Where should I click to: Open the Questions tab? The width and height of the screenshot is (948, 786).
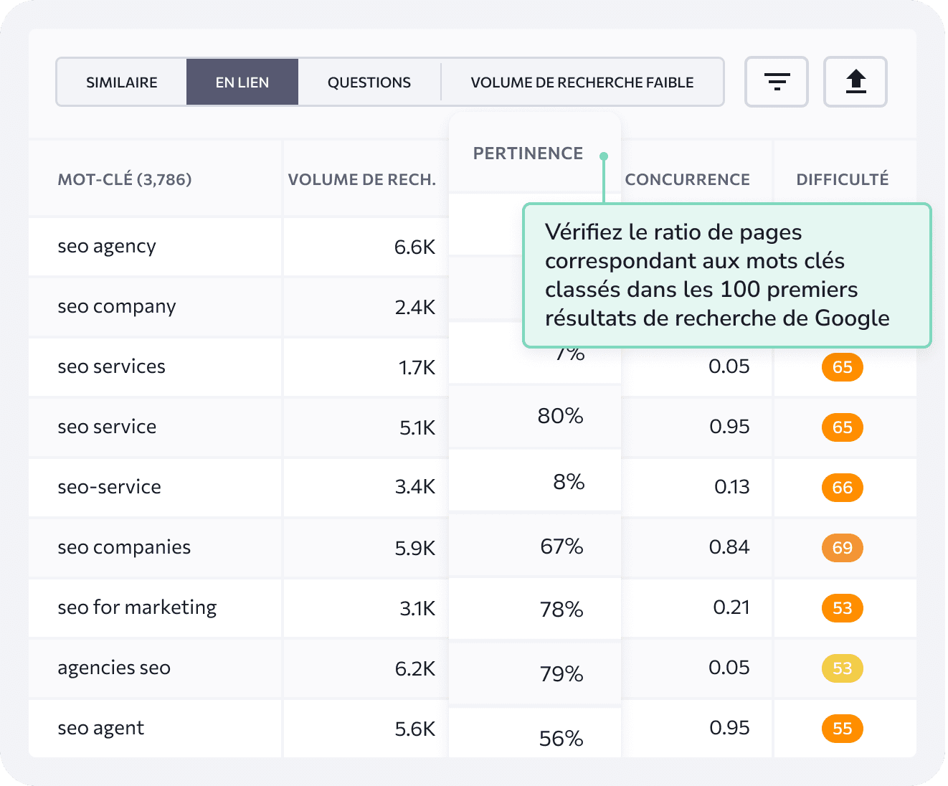(369, 82)
